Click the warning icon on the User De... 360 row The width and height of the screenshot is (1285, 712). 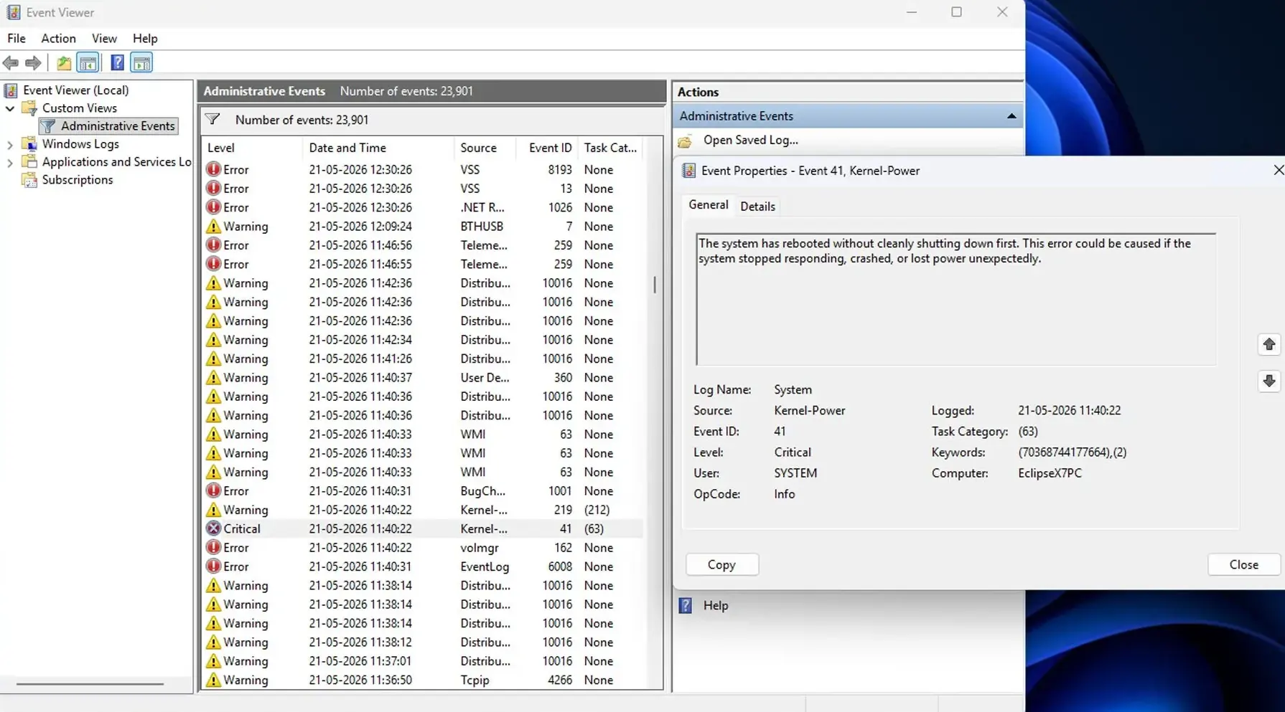(x=213, y=377)
